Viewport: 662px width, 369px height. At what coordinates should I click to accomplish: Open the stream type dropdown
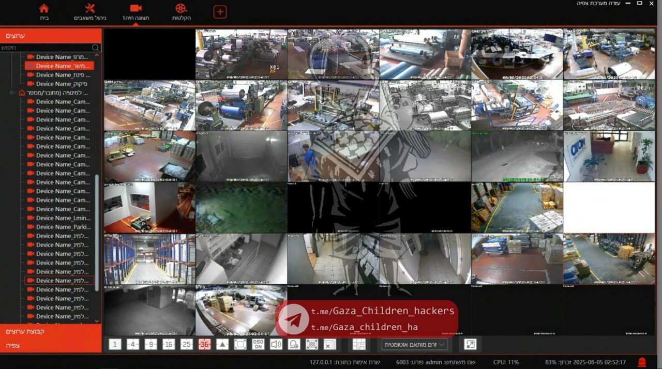coord(414,345)
